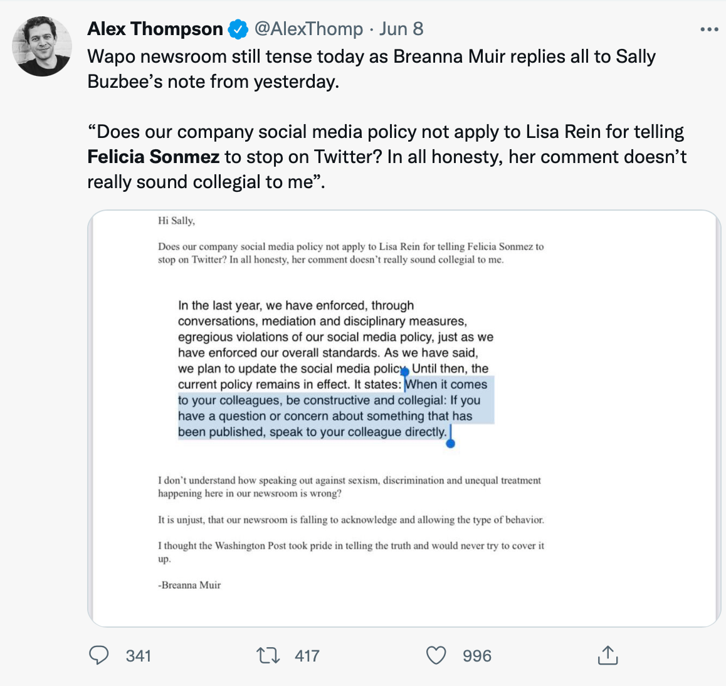Open Alex Thompson's profile picture
Viewport: 726px width, 686px height.
(x=42, y=46)
